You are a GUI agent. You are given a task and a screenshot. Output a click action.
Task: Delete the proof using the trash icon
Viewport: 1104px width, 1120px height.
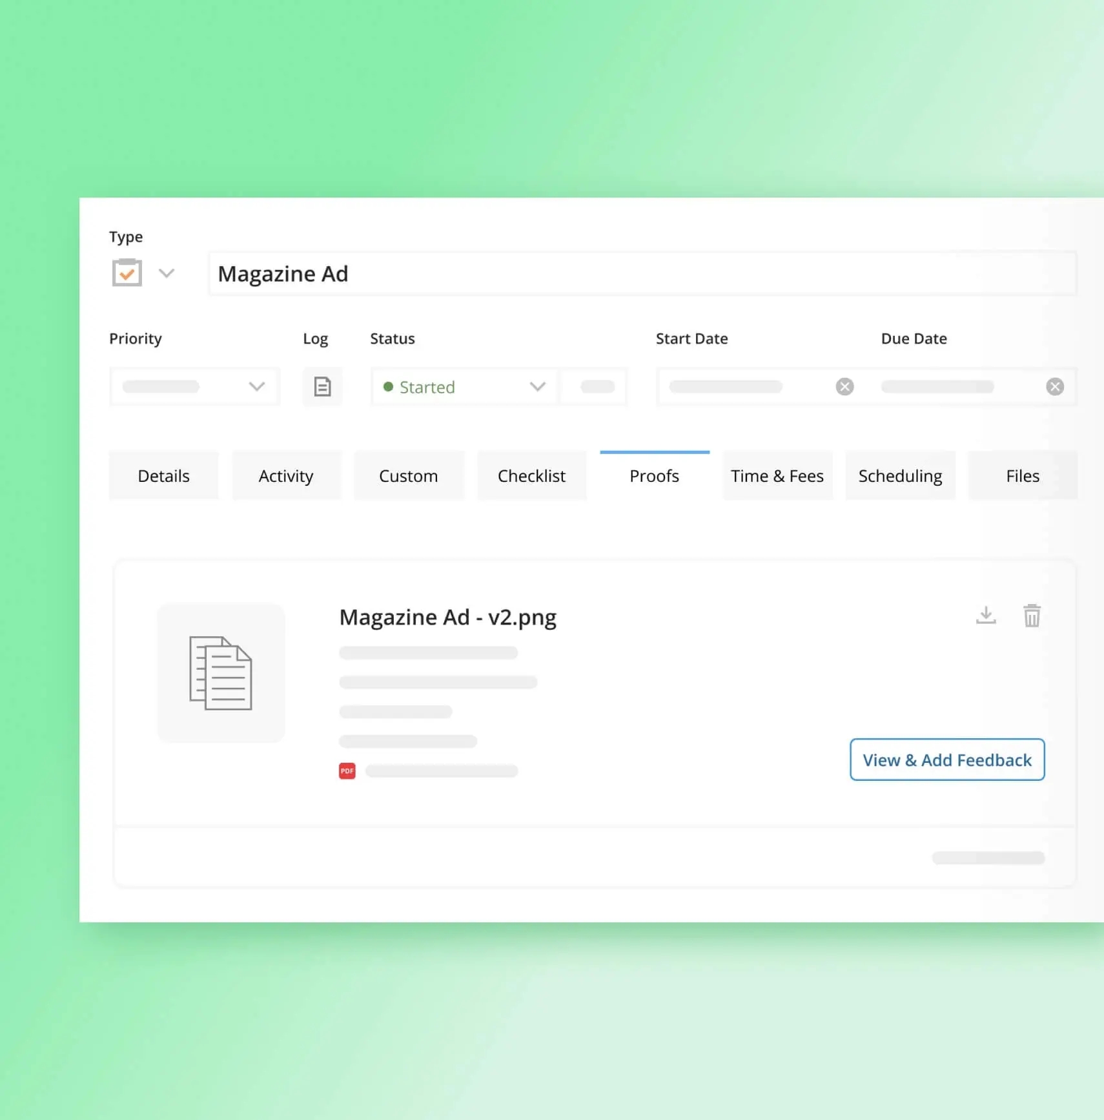(1032, 615)
